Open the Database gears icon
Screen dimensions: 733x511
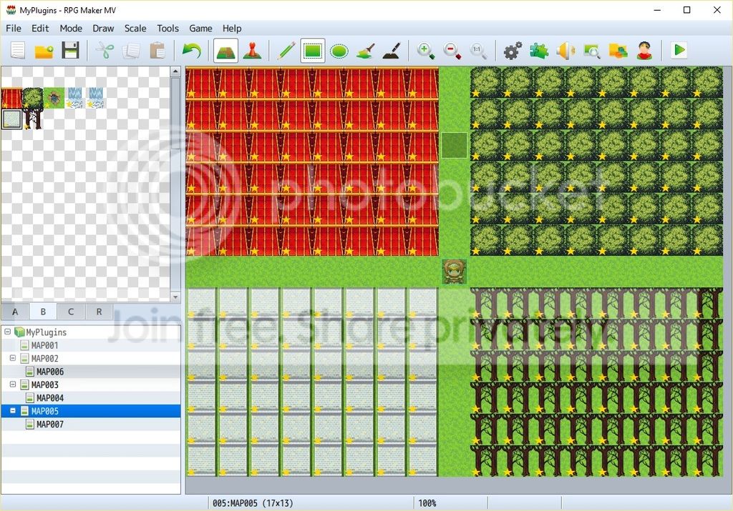pos(513,51)
